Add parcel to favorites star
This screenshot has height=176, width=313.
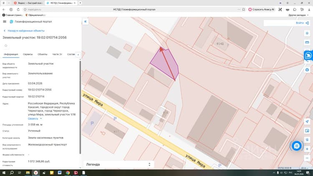pyautogui.click(x=6, y=46)
